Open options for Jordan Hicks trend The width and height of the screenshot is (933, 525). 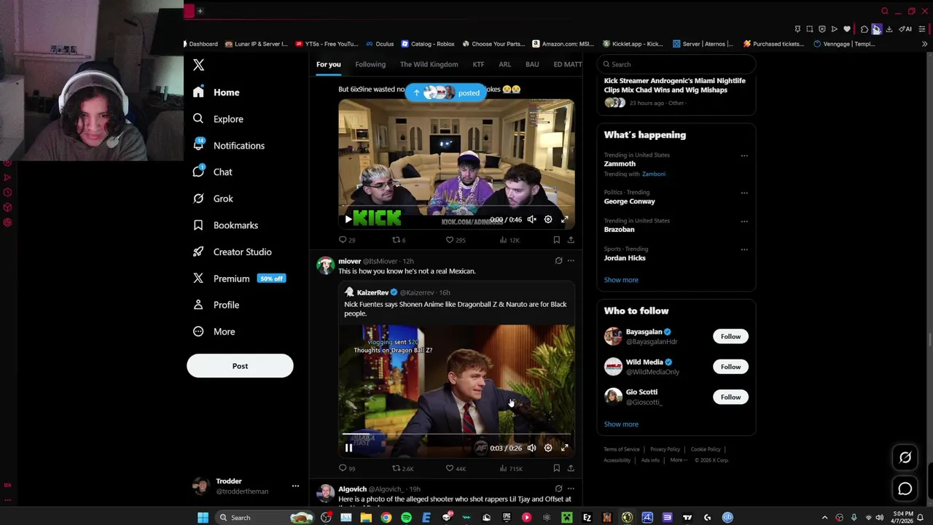tap(744, 249)
